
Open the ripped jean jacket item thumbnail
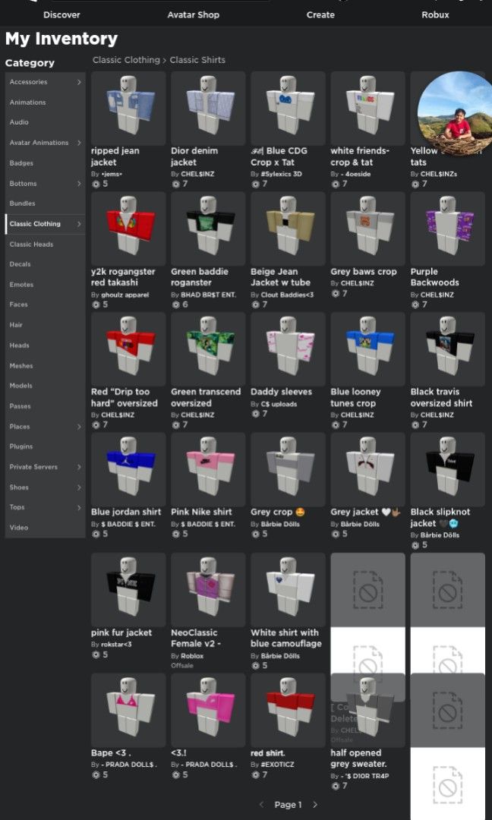pyautogui.click(x=128, y=109)
